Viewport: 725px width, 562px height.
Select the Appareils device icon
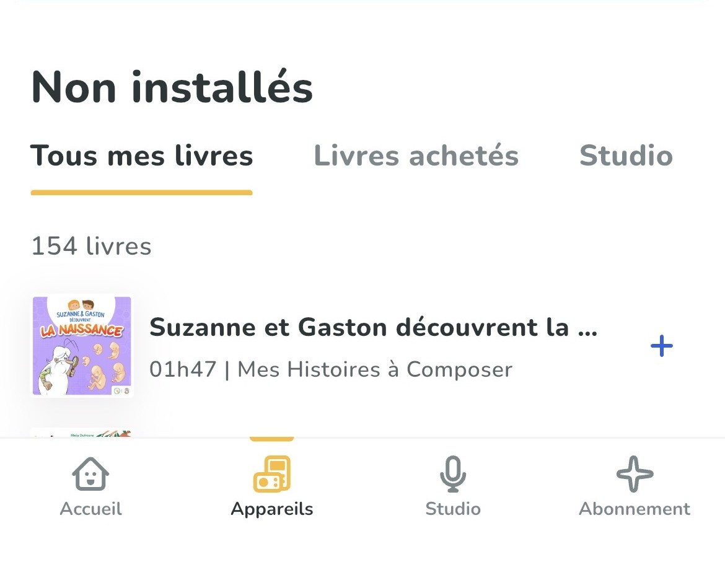(272, 474)
